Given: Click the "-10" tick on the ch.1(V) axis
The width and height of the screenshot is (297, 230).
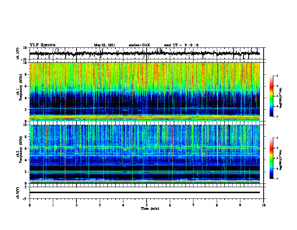Looking at the screenshot, I should tap(24, 59).
